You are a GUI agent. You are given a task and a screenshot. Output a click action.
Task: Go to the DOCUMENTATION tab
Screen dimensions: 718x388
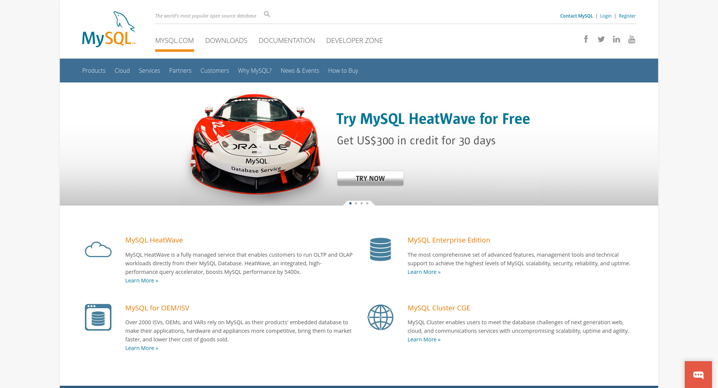point(287,40)
